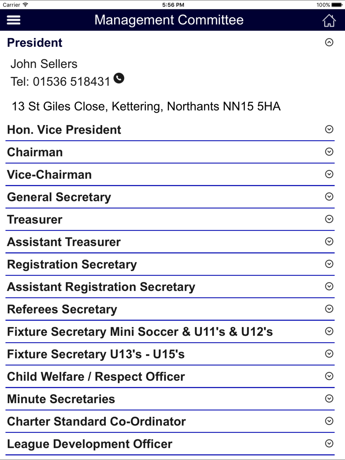Expand League Development Officer section

pyautogui.click(x=170, y=443)
